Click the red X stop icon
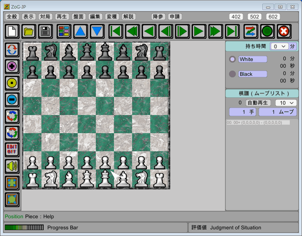Screen dimensions: 302x236 [284, 31]
